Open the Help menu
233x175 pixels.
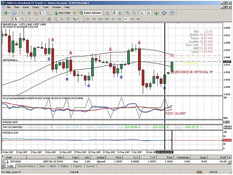click(x=67, y=7)
